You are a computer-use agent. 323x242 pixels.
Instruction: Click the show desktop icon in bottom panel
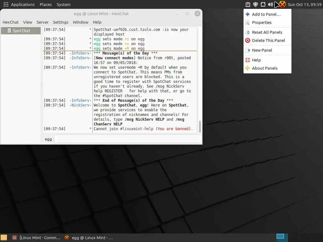(4, 238)
